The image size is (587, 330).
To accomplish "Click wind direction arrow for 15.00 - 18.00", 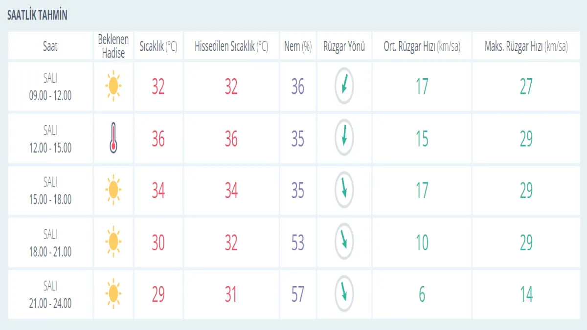I will tap(344, 190).
